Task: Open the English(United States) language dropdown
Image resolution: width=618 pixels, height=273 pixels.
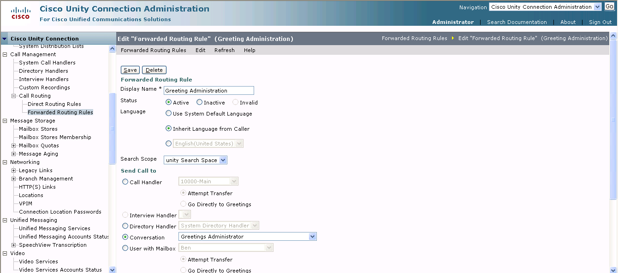Action: click(208, 144)
